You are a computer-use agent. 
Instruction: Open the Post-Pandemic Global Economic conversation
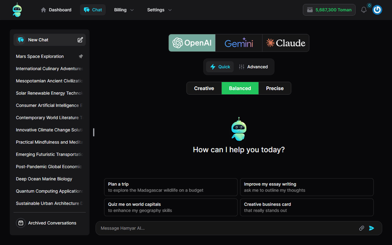click(49, 167)
